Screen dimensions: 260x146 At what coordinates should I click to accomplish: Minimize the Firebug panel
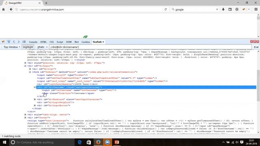(x=251, y=41)
